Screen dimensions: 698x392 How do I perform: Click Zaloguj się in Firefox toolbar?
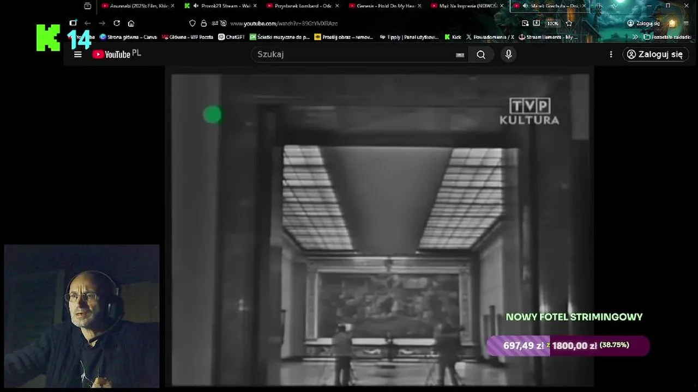point(643,23)
